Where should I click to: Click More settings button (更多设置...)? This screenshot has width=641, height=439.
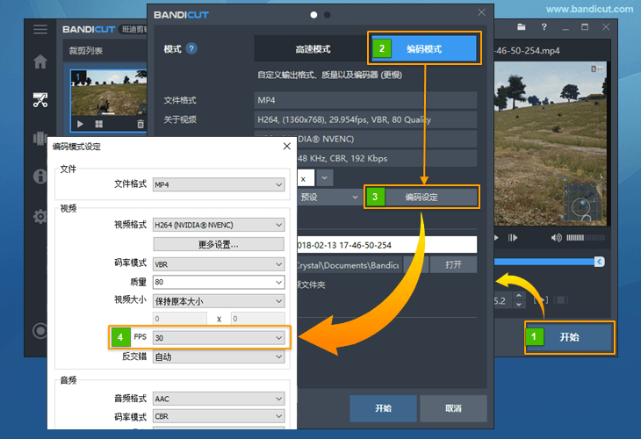point(219,244)
